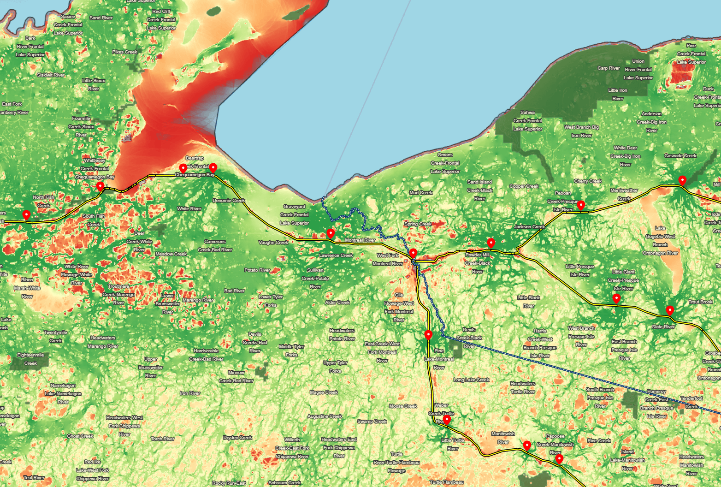Select the "Long Lake Creek" label
Screen dimensions: 721x487
coord(472,380)
